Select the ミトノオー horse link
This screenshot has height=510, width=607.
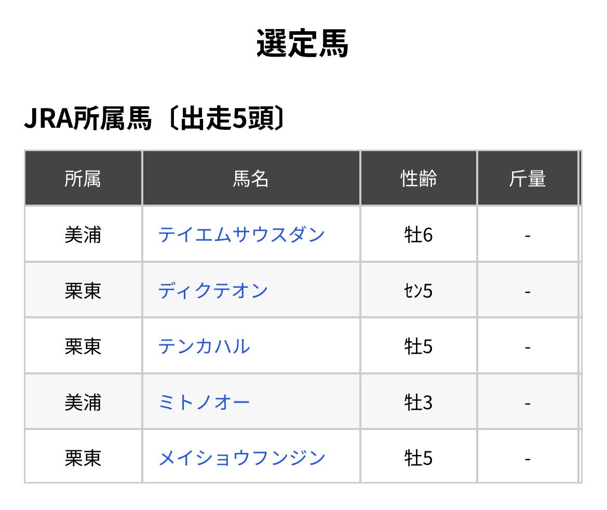(x=204, y=402)
